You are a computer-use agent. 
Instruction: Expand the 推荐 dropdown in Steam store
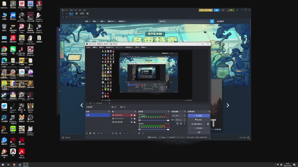(95, 22)
